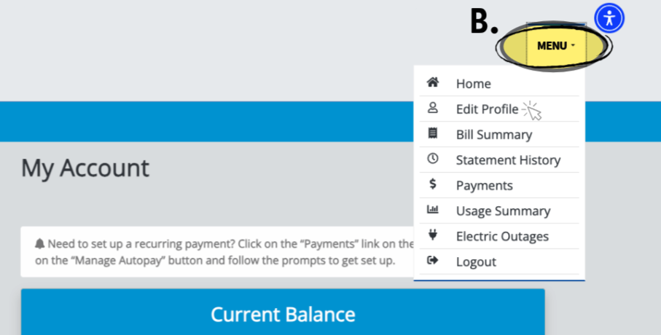This screenshot has height=335, width=661.
Task: Click the house icon beside Home
Action: click(432, 83)
